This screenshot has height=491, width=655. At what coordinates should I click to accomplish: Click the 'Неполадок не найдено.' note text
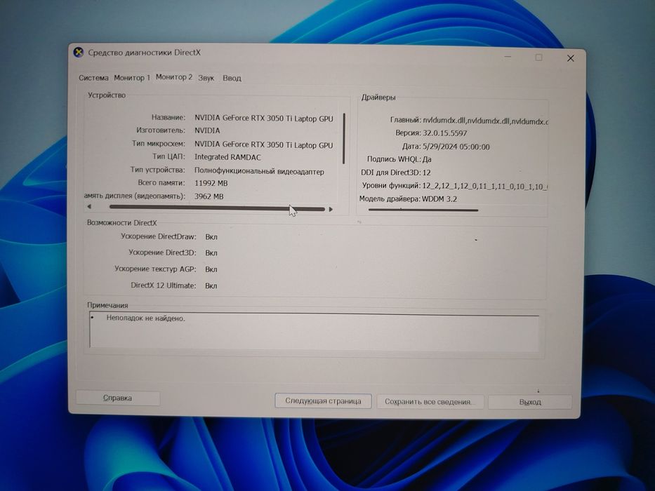tap(145, 318)
